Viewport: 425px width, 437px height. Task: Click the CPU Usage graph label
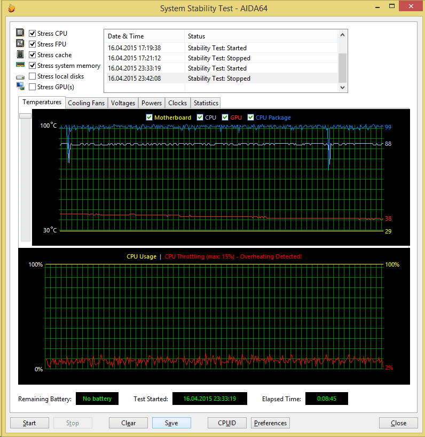[x=141, y=256]
